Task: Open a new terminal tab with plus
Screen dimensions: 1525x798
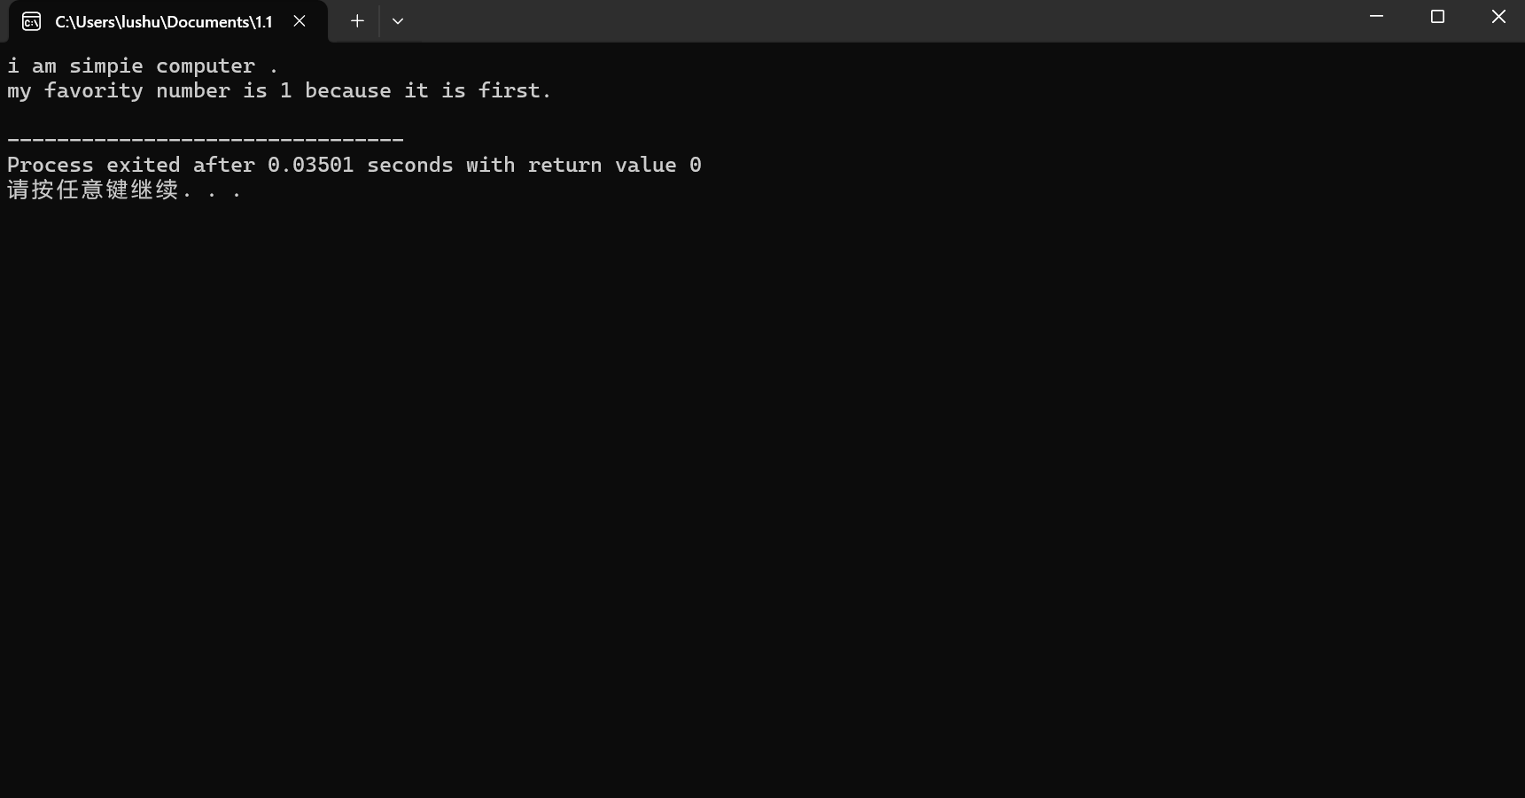Action: pos(357,21)
